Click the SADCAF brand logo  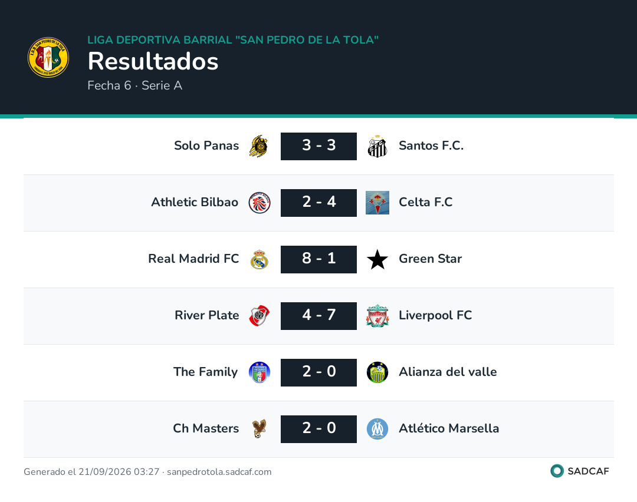click(580, 471)
